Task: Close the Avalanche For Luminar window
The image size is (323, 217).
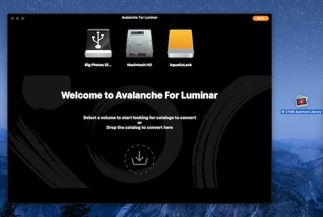Action: coord(12,18)
